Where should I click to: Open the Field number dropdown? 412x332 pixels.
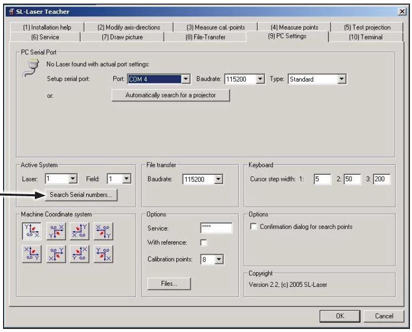click(x=127, y=179)
